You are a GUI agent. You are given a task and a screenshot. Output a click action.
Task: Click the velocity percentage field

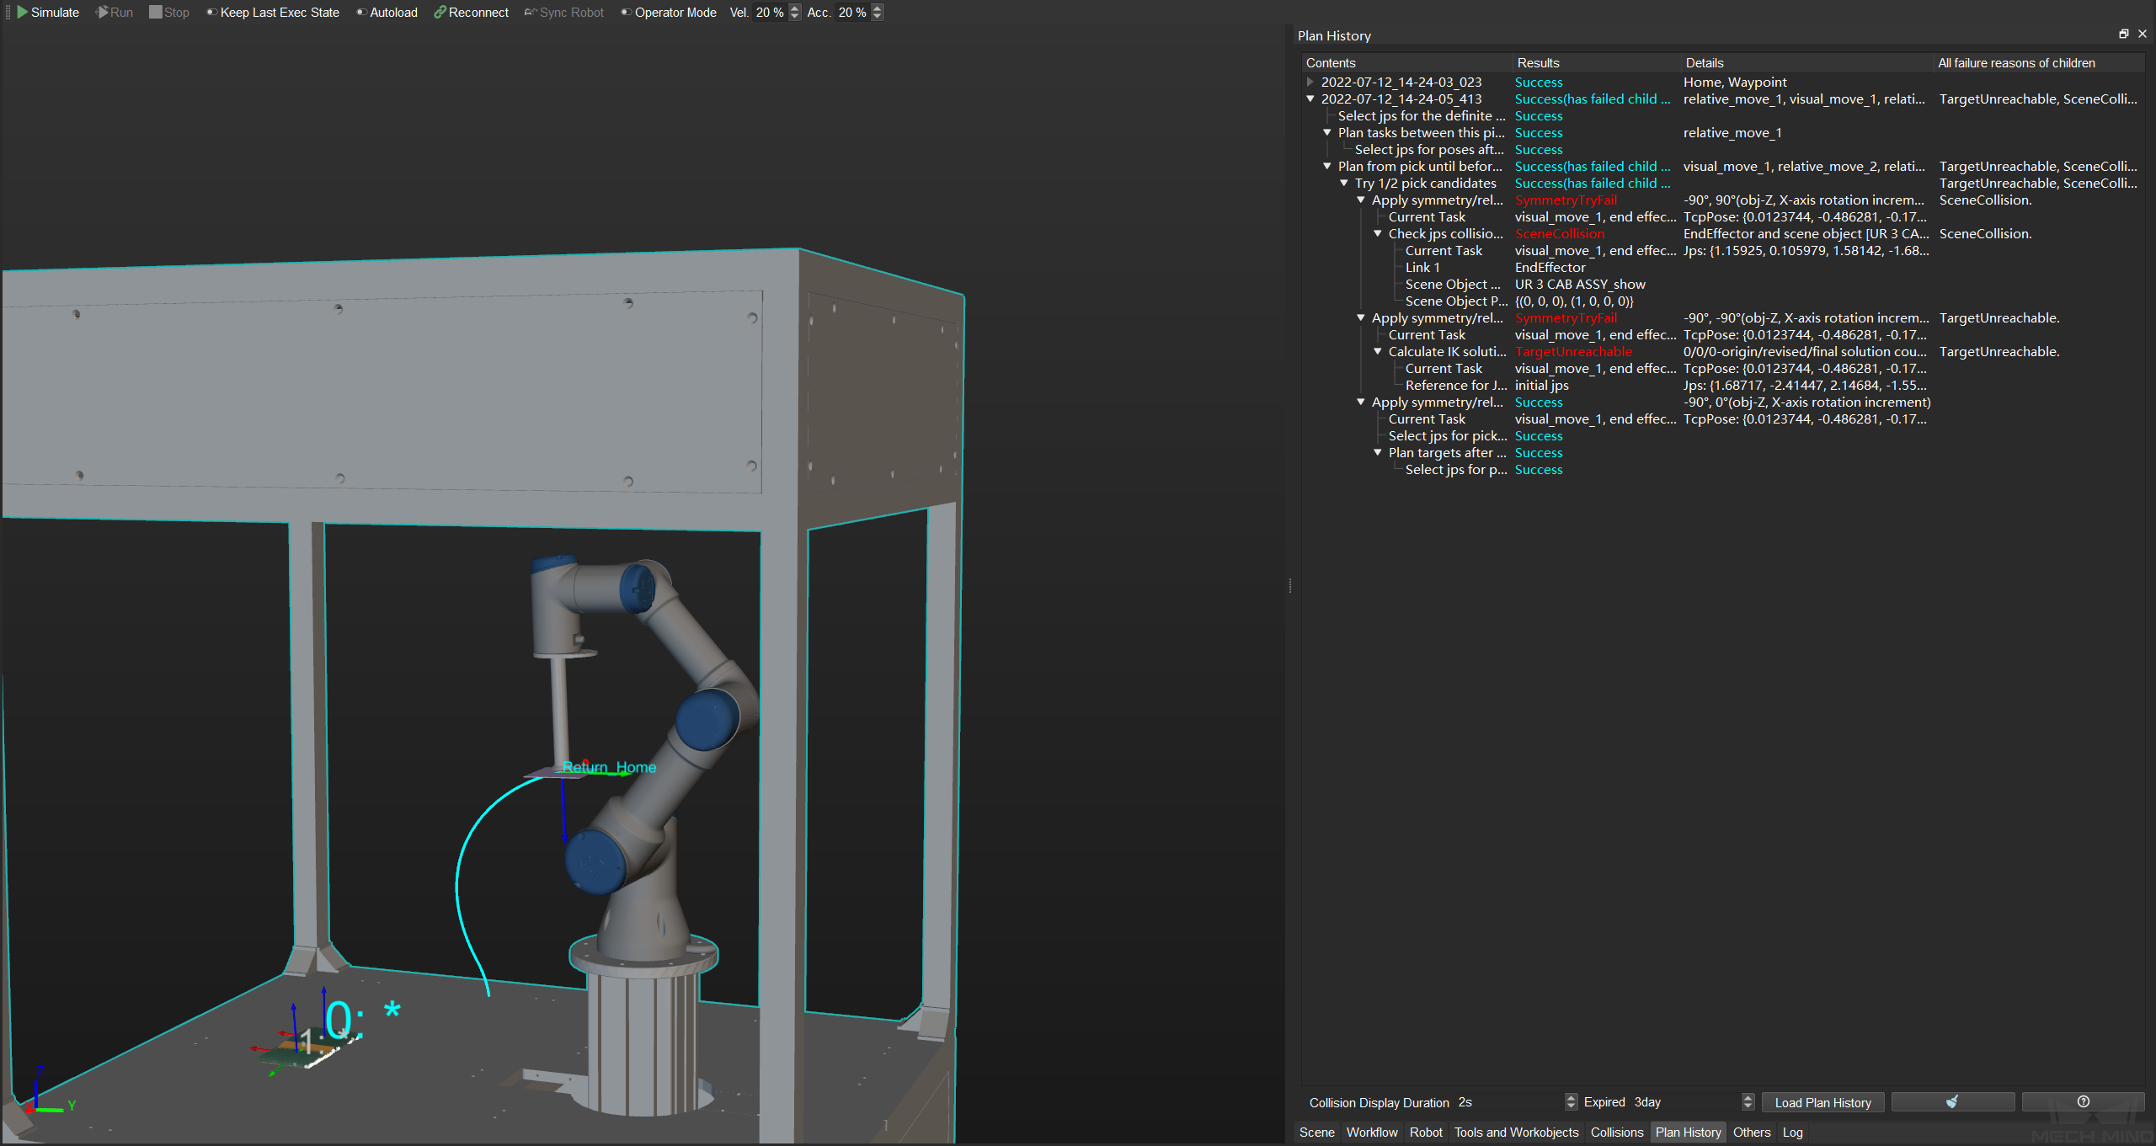pos(770,13)
